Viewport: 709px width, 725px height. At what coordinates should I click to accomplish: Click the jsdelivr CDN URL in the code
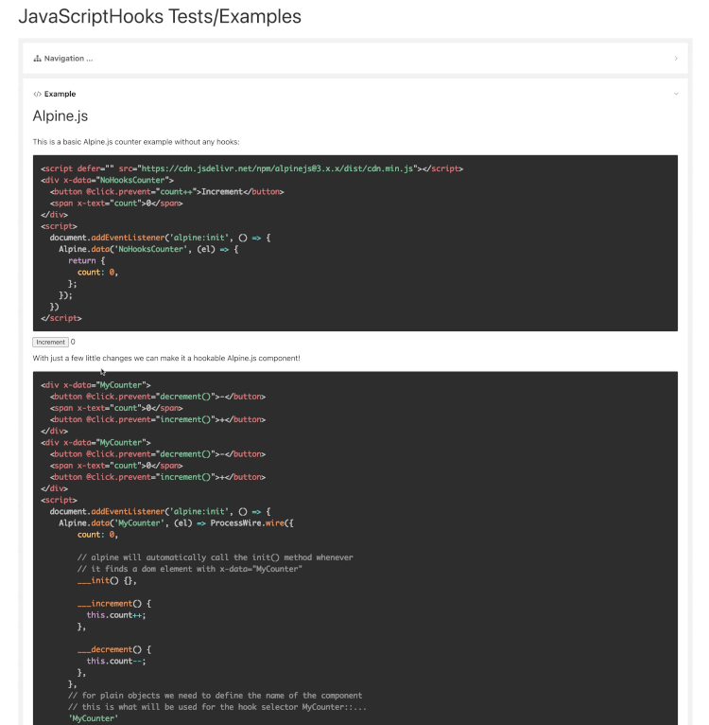277,168
